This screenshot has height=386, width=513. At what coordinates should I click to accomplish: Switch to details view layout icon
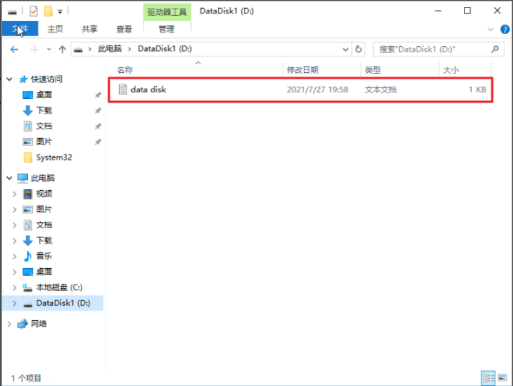pos(488,378)
